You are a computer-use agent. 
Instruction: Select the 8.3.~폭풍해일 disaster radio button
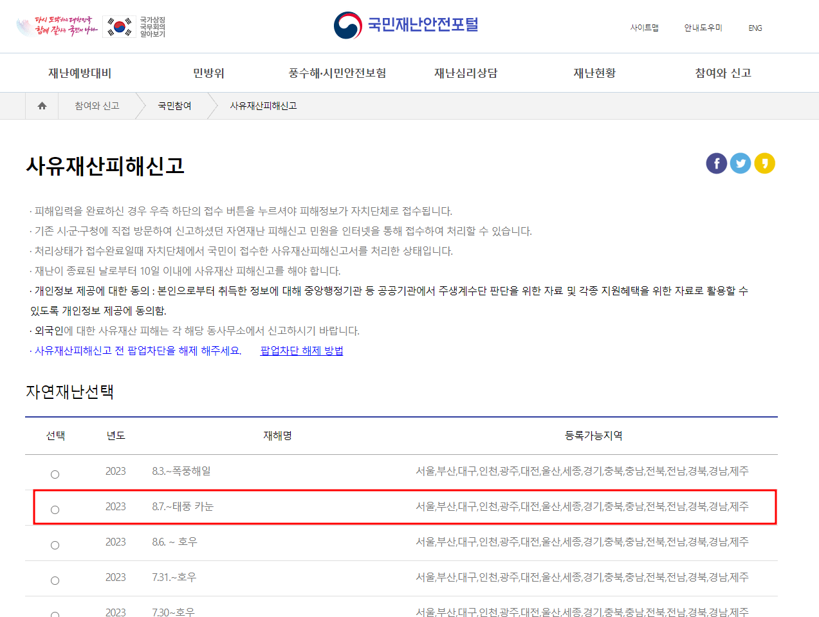(55, 474)
